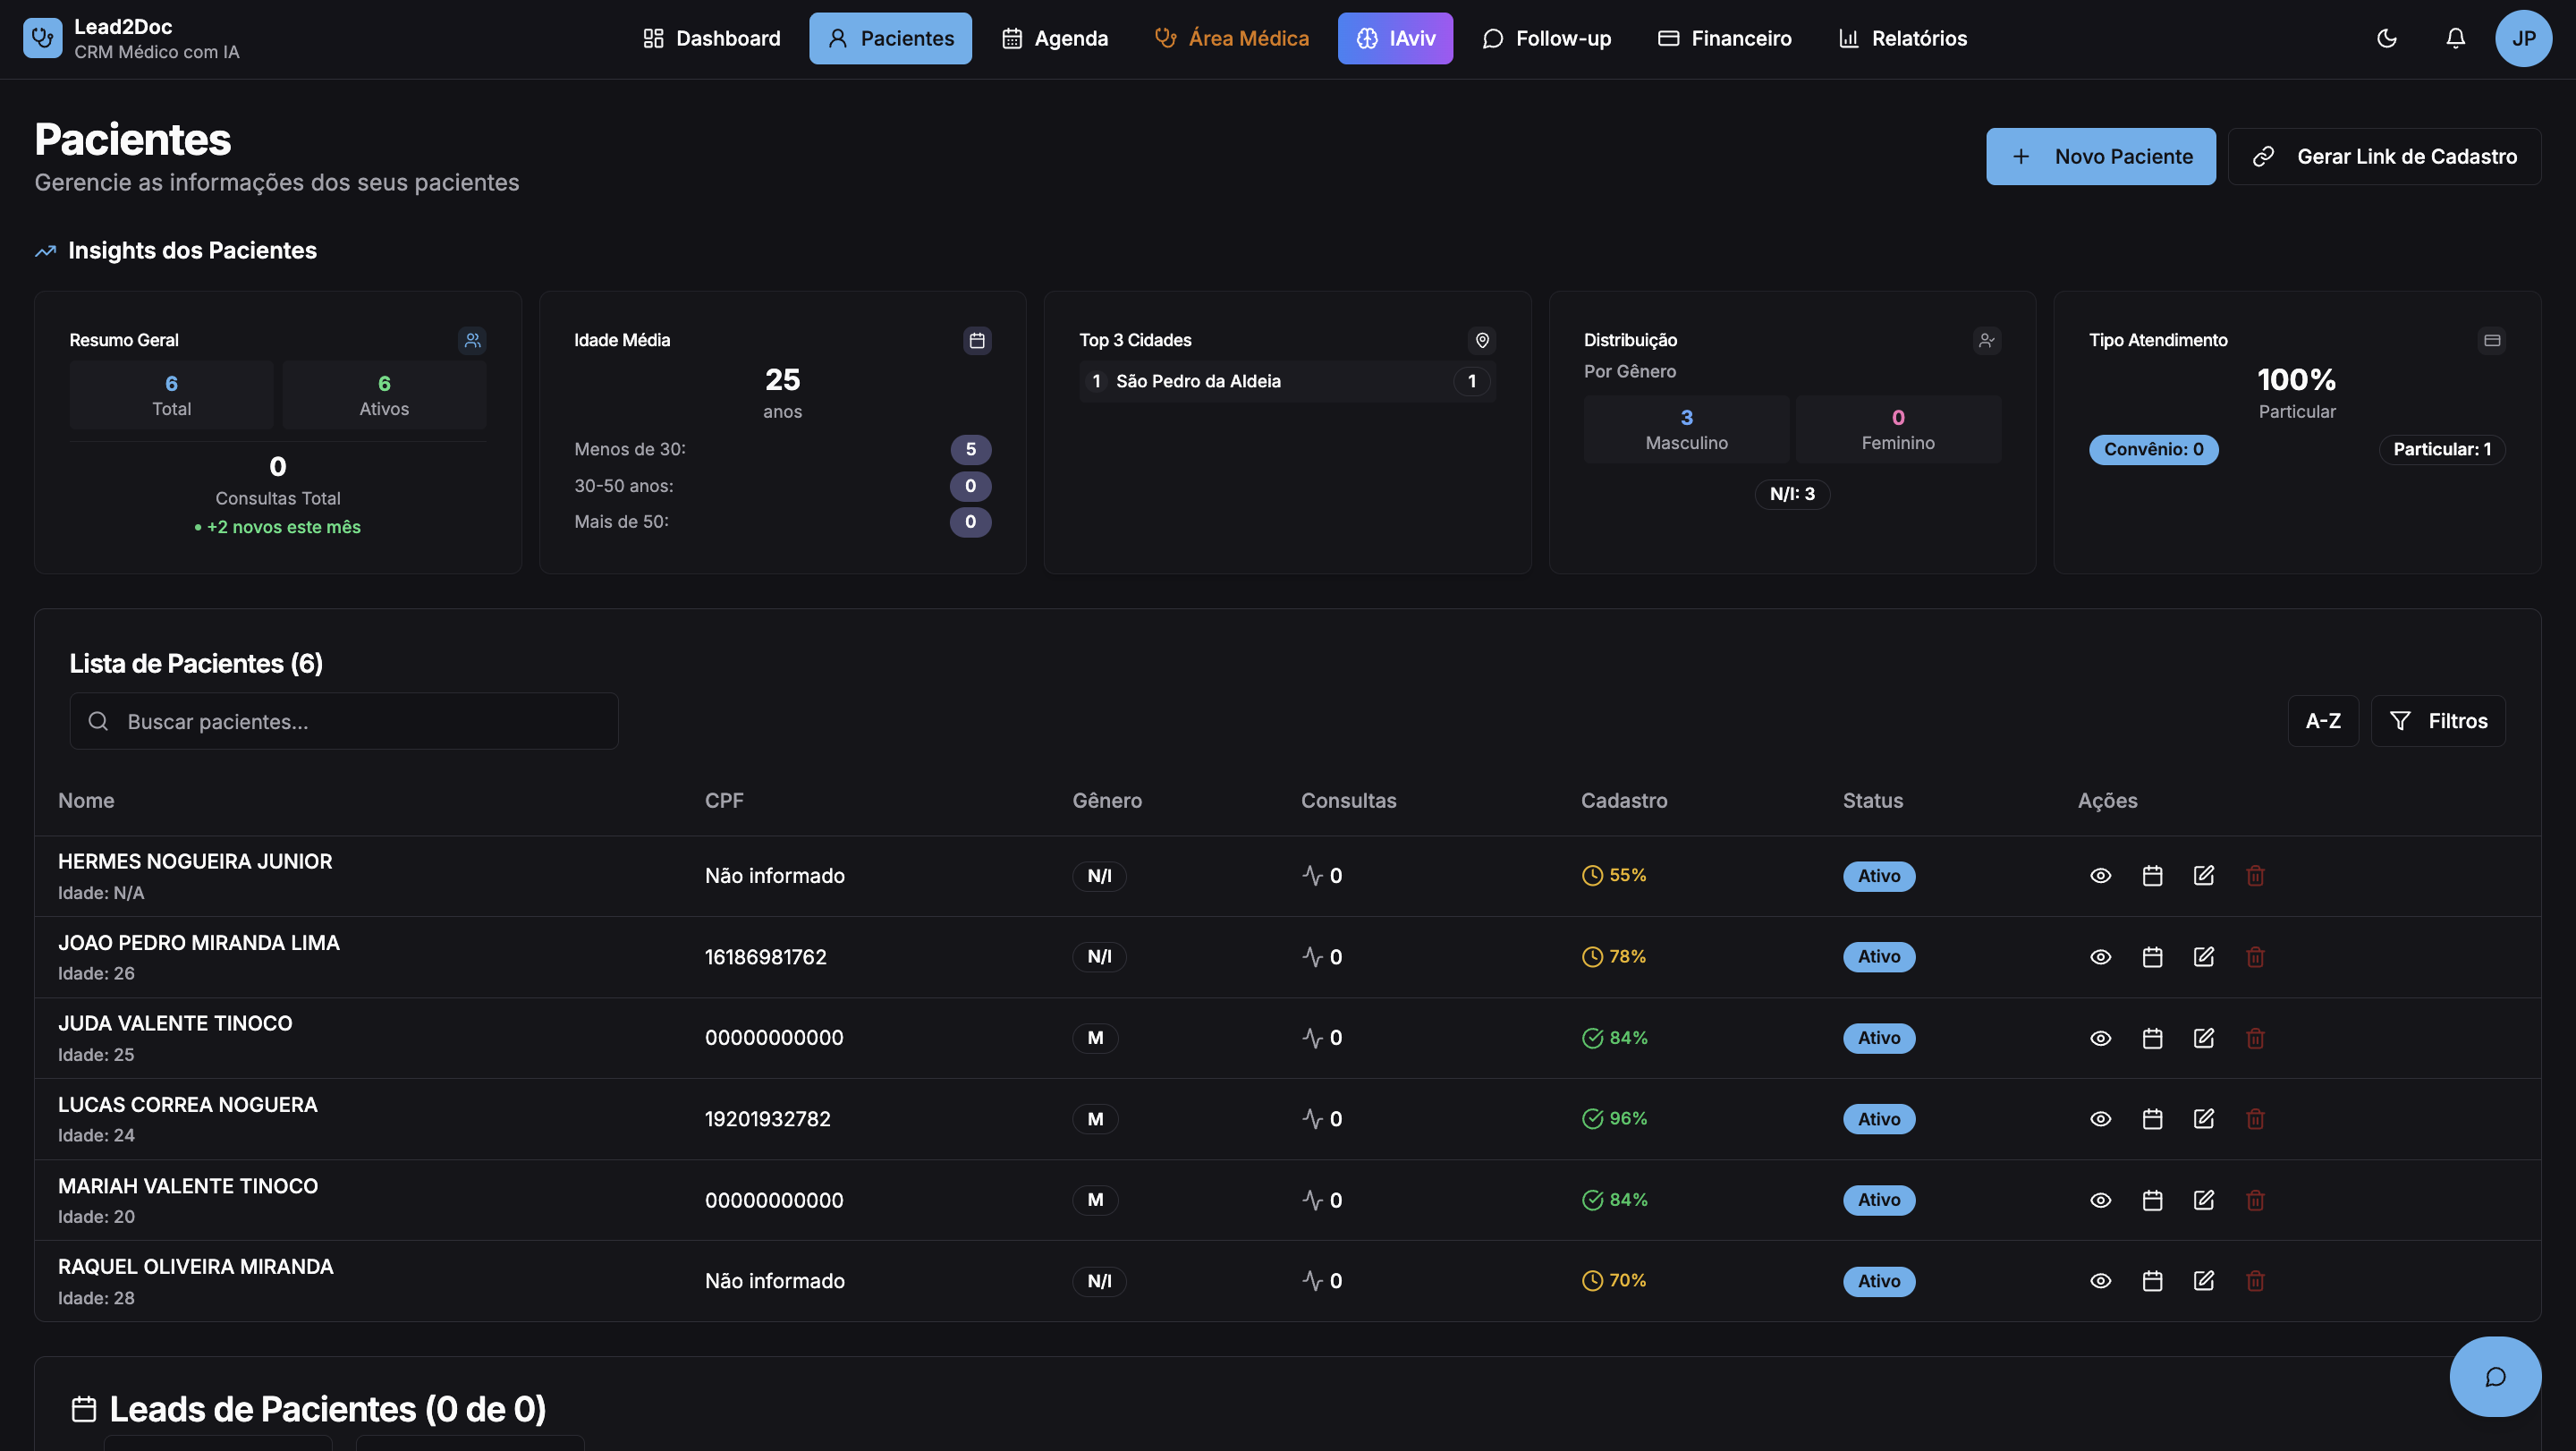2576x1451 pixels.
Task: Edit Juda Valente Tinoco record
Action: pyautogui.click(x=2203, y=1038)
